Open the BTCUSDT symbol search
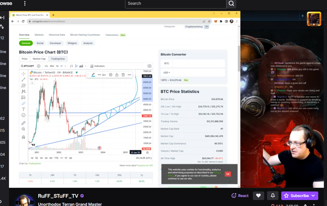This screenshot has width=327, height=206. [28, 66]
